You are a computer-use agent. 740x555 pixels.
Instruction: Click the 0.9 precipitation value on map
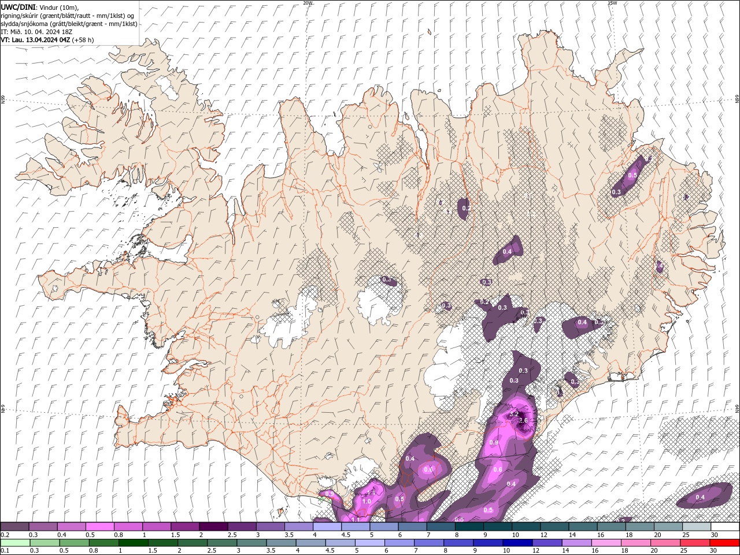pyautogui.click(x=494, y=442)
